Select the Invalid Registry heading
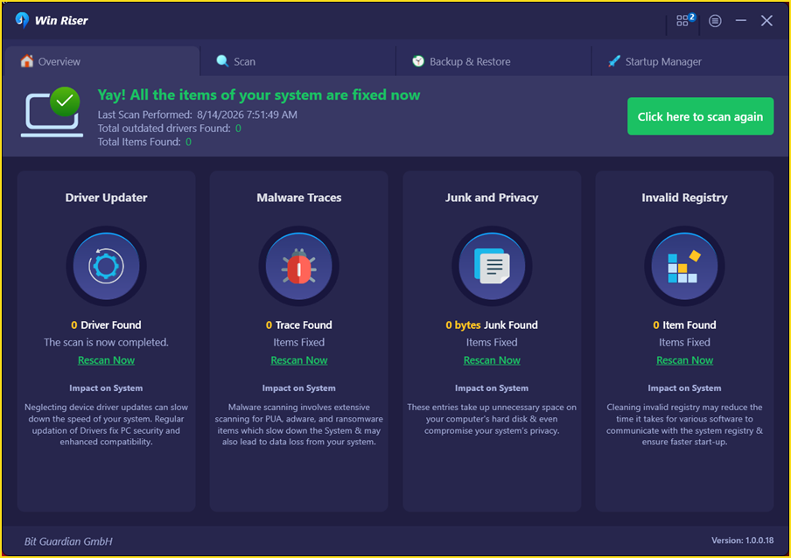 (684, 198)
